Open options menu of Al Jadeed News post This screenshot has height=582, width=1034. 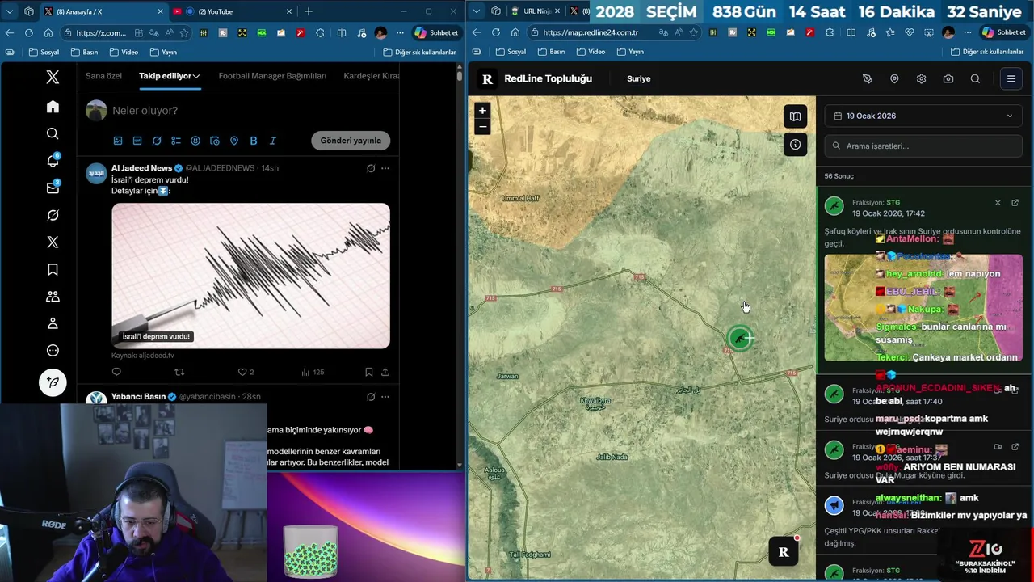click(x=385, y=168)
